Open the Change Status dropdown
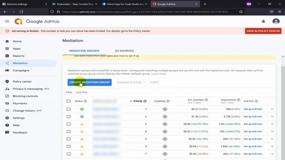The width and height of the screenshot is (285, 160). (x=130, y=82)
